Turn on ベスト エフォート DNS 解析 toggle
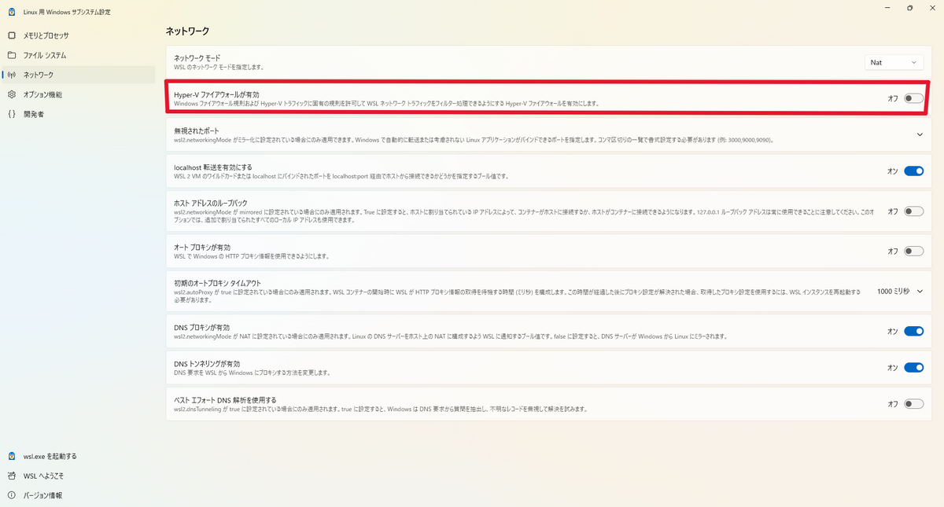Screen dimensions: 944x507 [913, 404]
